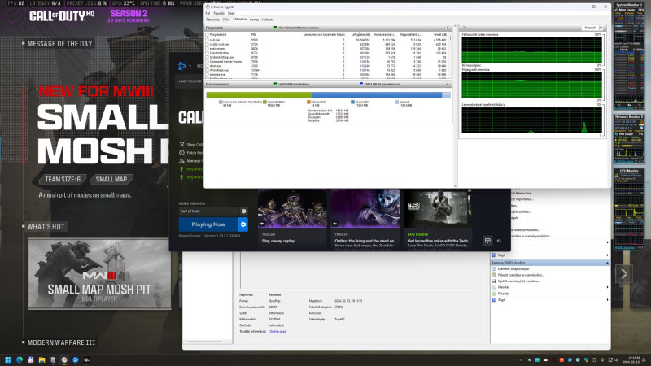Click Event Viewer event properties icon

click(x=494, y=269)
